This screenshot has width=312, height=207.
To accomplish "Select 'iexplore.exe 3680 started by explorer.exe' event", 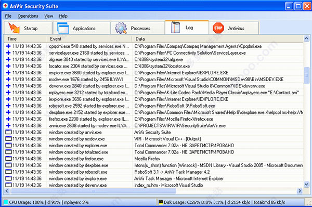I will point(89,73).
